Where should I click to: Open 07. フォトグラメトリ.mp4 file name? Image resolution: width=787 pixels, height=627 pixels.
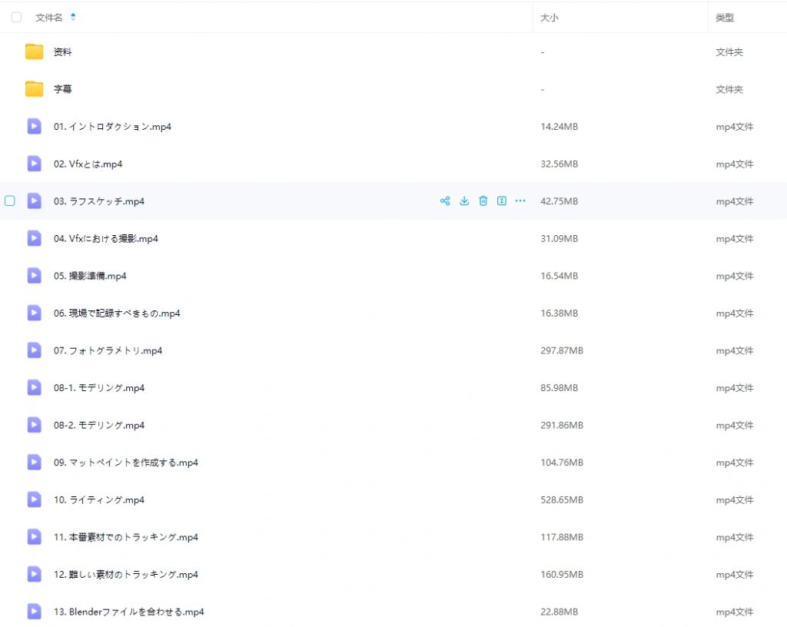108,350
